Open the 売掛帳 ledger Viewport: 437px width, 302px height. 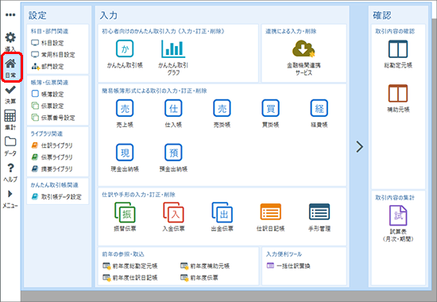tap(222, 108)
